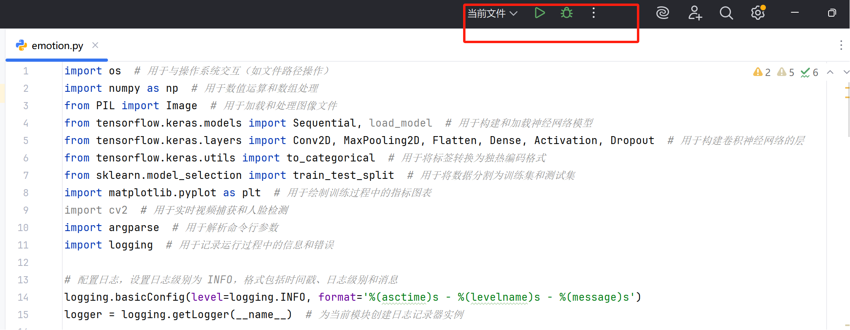
Task: Toggle breakpoint at line number 9
Action: pyautogui.click(x=25, y=210)
